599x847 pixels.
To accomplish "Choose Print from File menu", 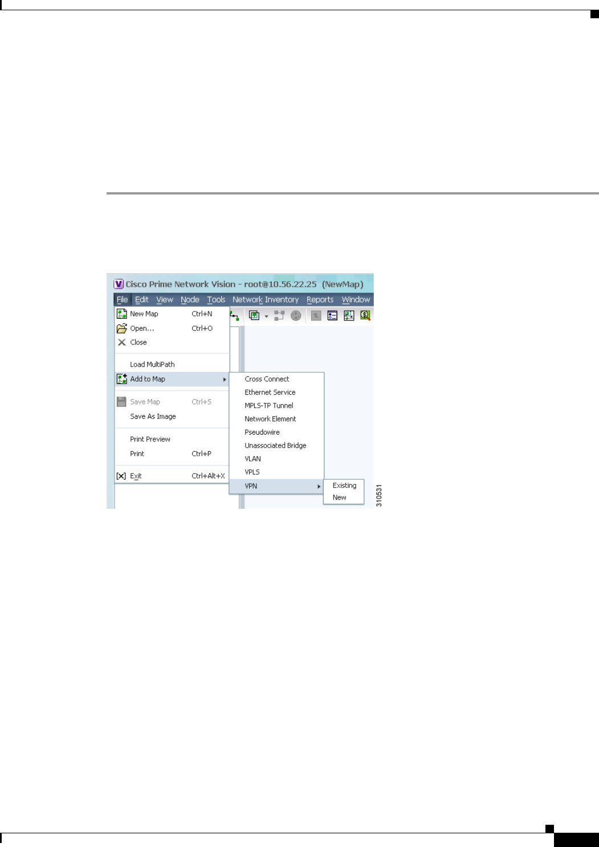I will click(x=172, y=453).
